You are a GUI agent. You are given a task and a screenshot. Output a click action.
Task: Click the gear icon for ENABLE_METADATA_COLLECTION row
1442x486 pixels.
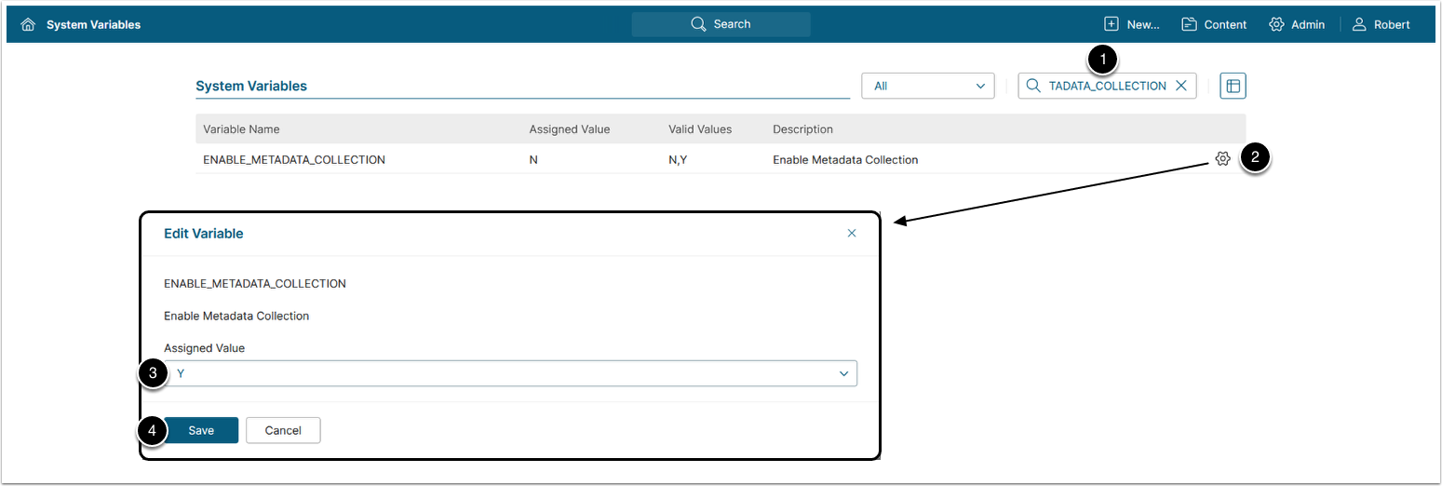[1223, 159]
